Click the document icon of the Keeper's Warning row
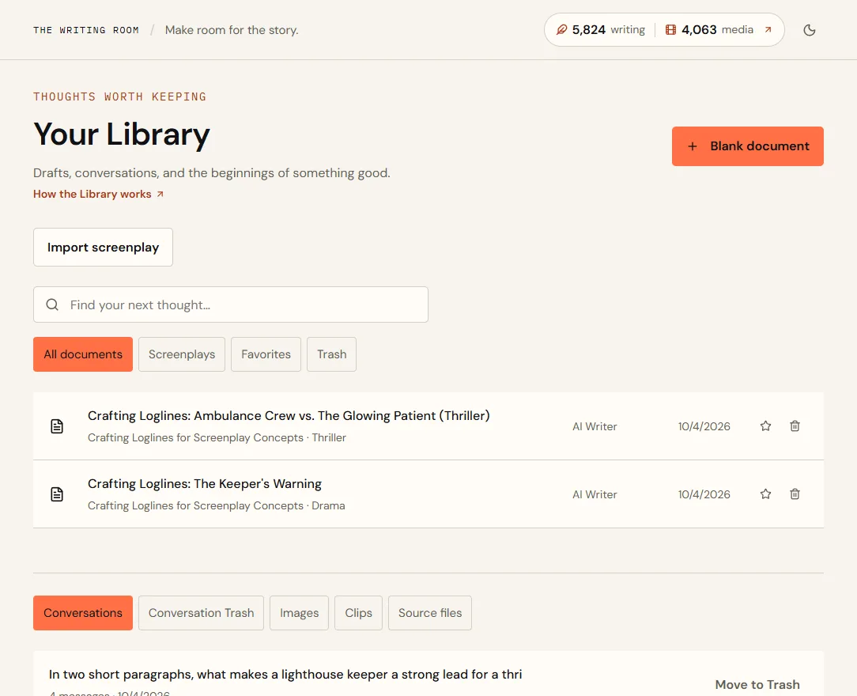 (57, 494)
